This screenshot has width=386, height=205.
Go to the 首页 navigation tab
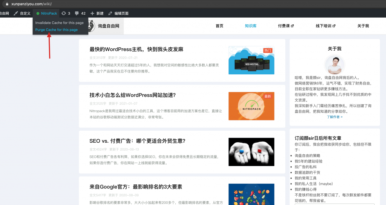coord(219,26)
